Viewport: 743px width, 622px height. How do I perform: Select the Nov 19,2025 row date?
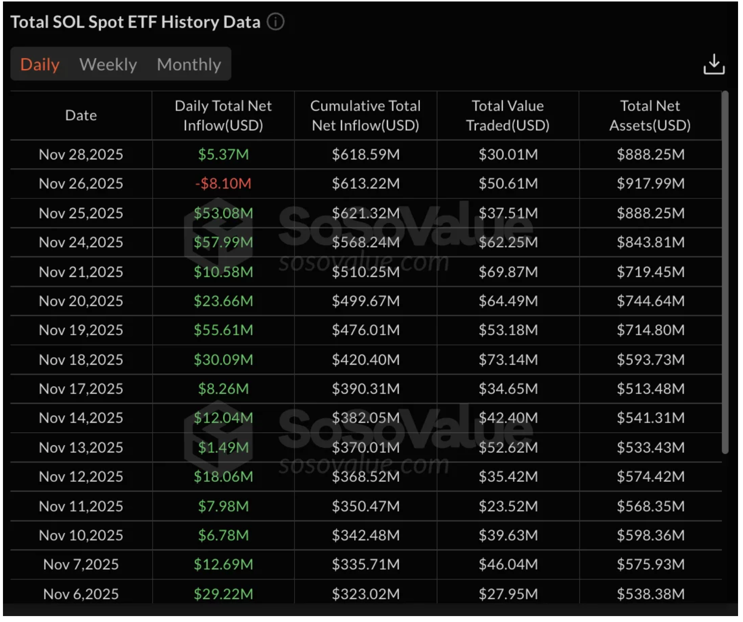(x=81, y=330)
